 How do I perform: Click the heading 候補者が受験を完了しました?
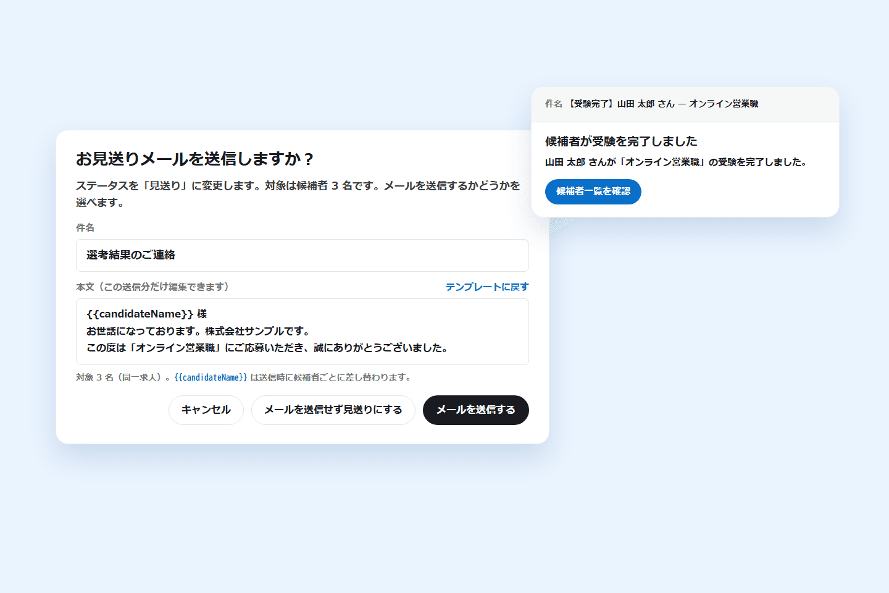pyautogui.click(x=621, y=141)
